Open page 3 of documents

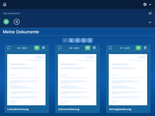[x=84, y=40]
